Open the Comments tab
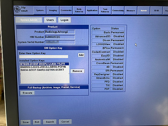 pyautogui.click(x=66, y=10)
